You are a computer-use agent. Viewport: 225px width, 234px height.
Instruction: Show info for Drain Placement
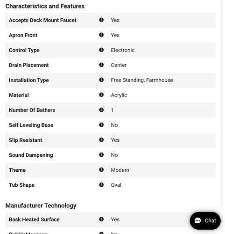tap(101, 65)
